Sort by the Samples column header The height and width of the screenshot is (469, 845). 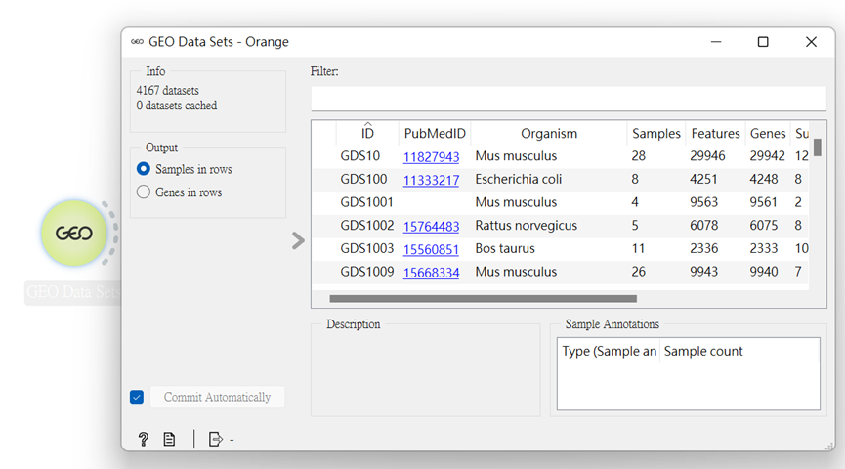[x=655, y=133]
